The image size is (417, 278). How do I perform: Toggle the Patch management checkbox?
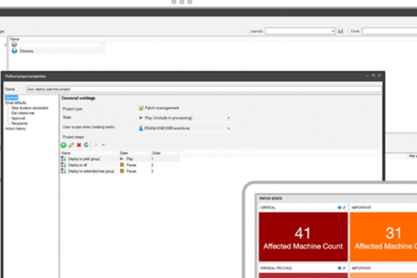click(141, 108)
